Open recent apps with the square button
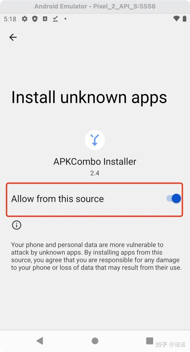Image resolution: width=190 pixels, height=352 pixels. (x=149, y=341)
